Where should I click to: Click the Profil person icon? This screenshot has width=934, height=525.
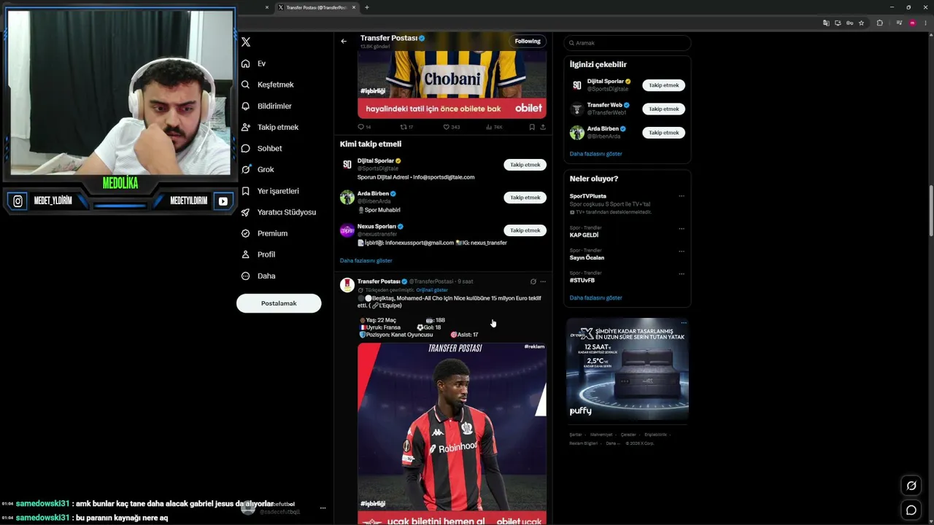pyautogui.click(x=246, y=254)
